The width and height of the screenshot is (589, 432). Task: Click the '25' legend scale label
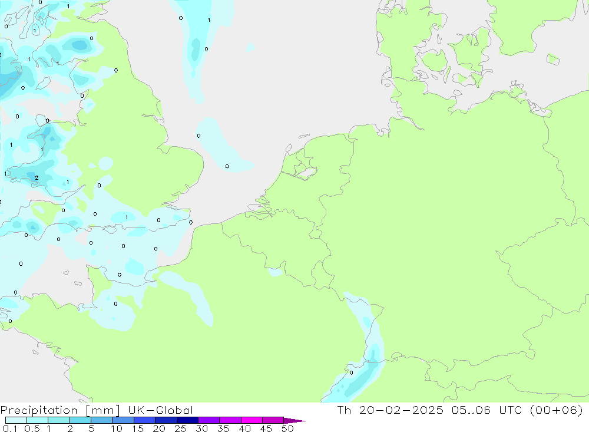click(180, 428)
